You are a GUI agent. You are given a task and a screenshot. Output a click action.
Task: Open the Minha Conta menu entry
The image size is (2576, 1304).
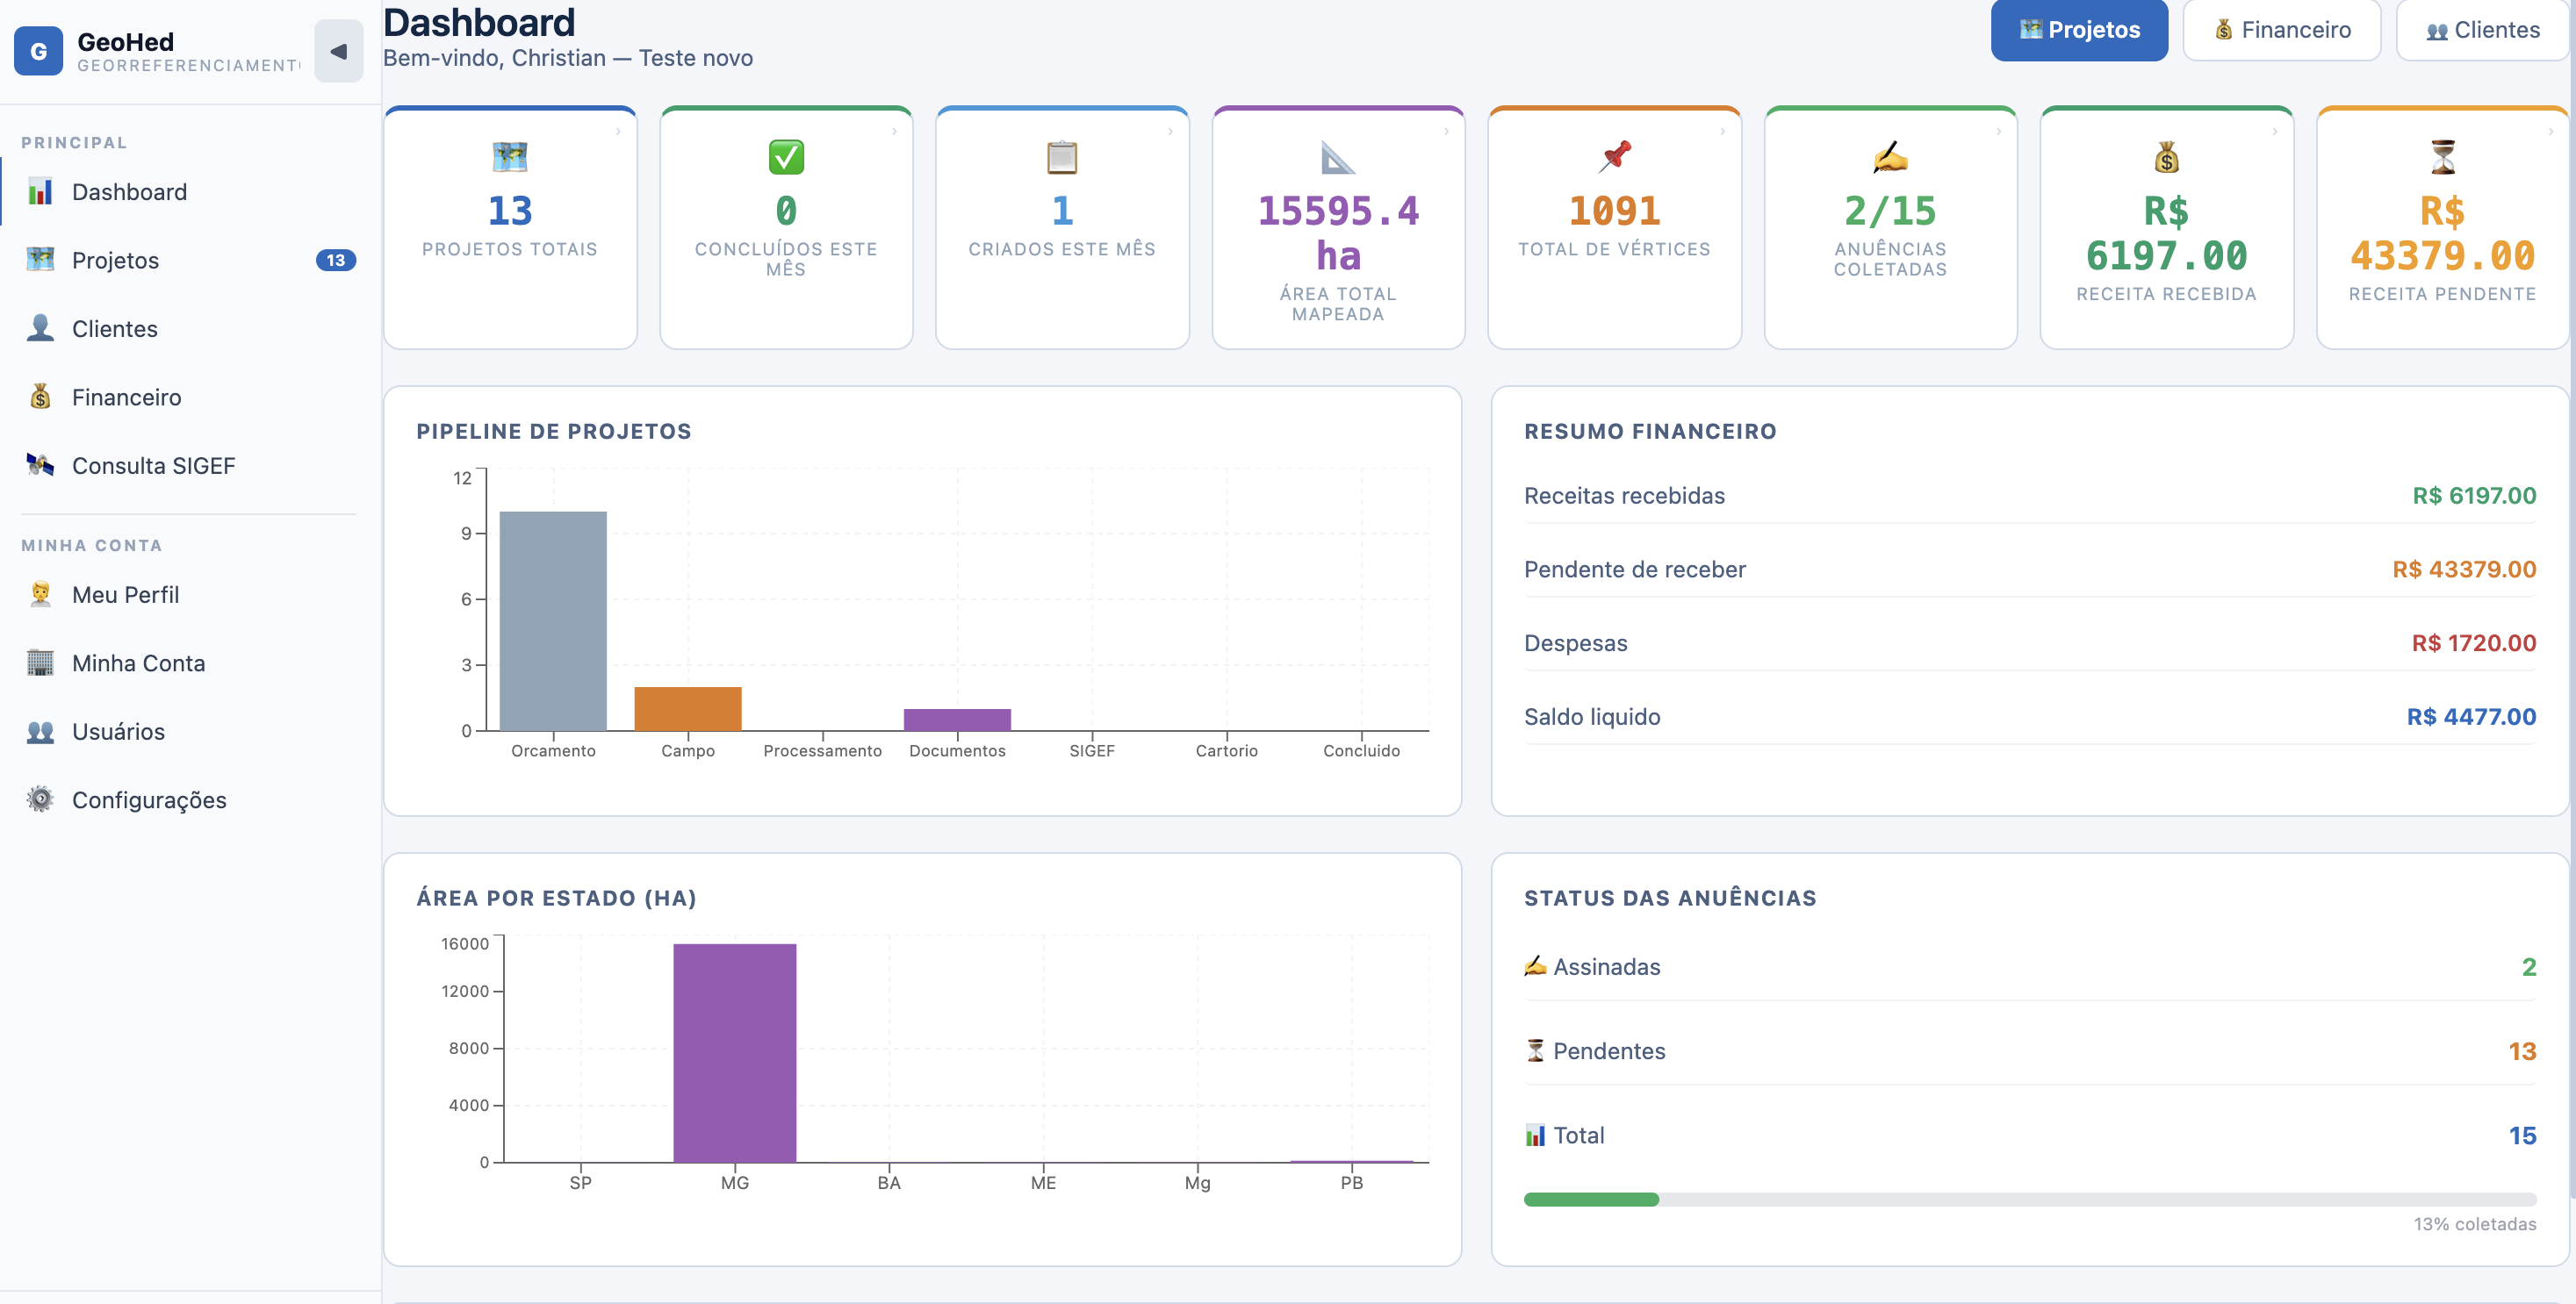tap(189, 663)
